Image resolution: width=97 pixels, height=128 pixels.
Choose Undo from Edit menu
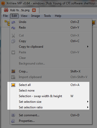[51, 22]
